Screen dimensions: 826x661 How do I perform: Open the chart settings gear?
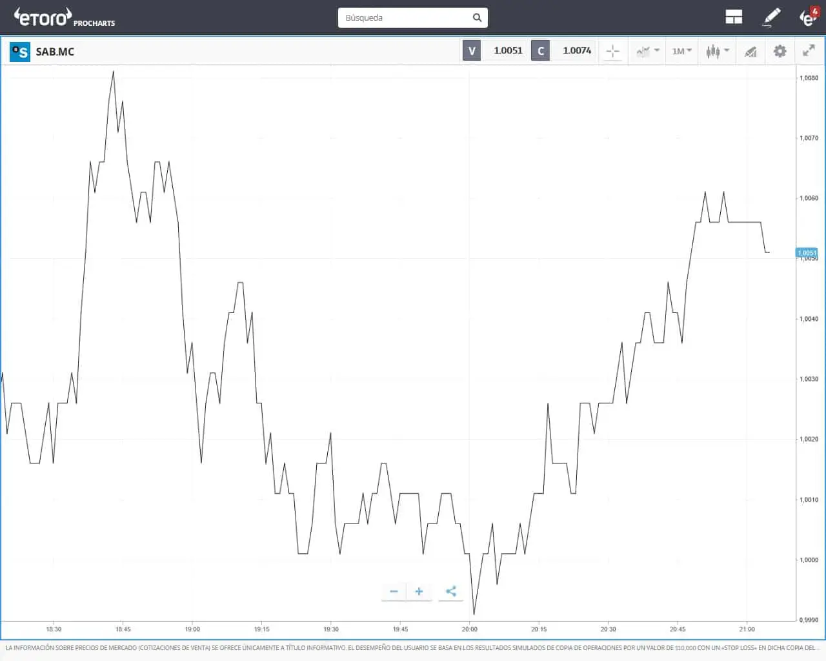(780, 50)
